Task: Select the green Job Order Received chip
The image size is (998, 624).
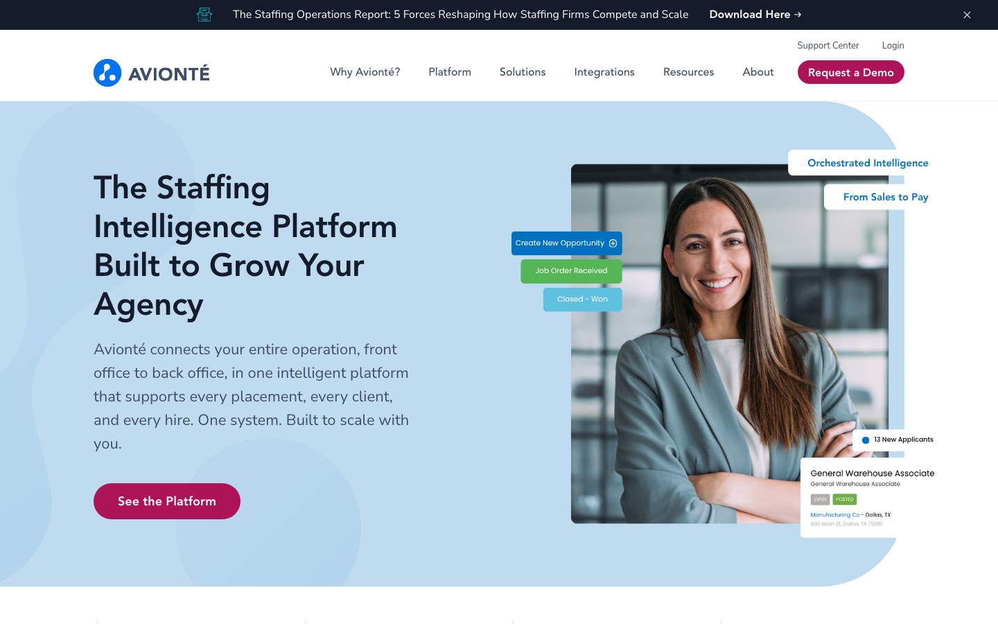Action: pyautogui.click(x=571, y=271)
